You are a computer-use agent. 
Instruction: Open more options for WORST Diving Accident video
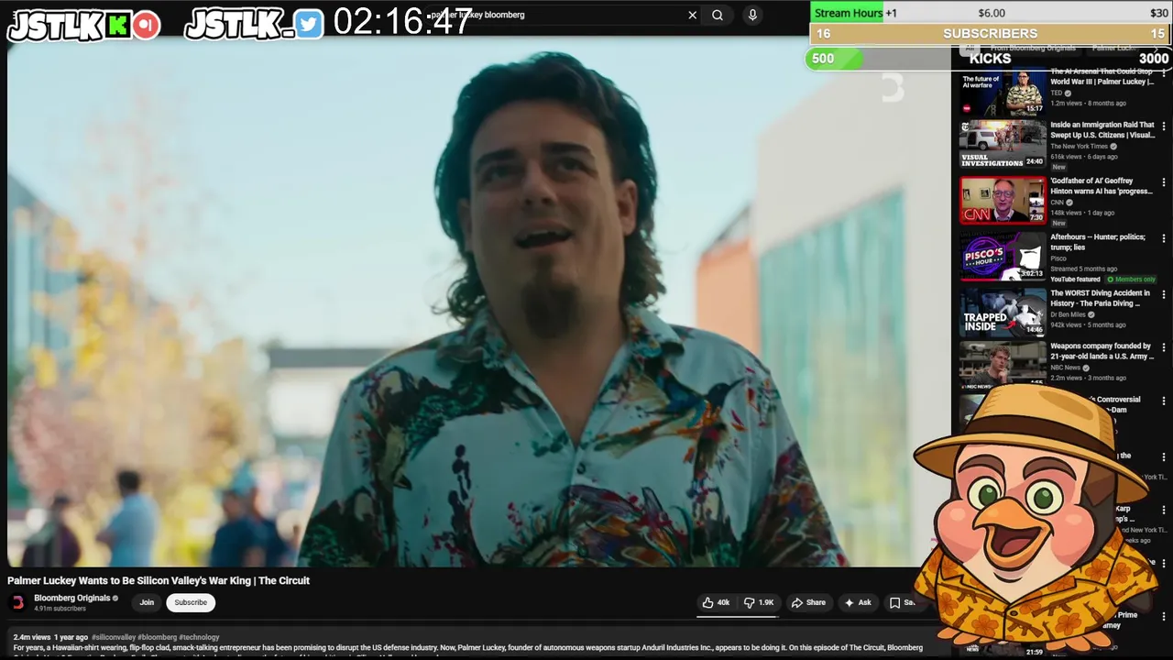pos(1164,294)
